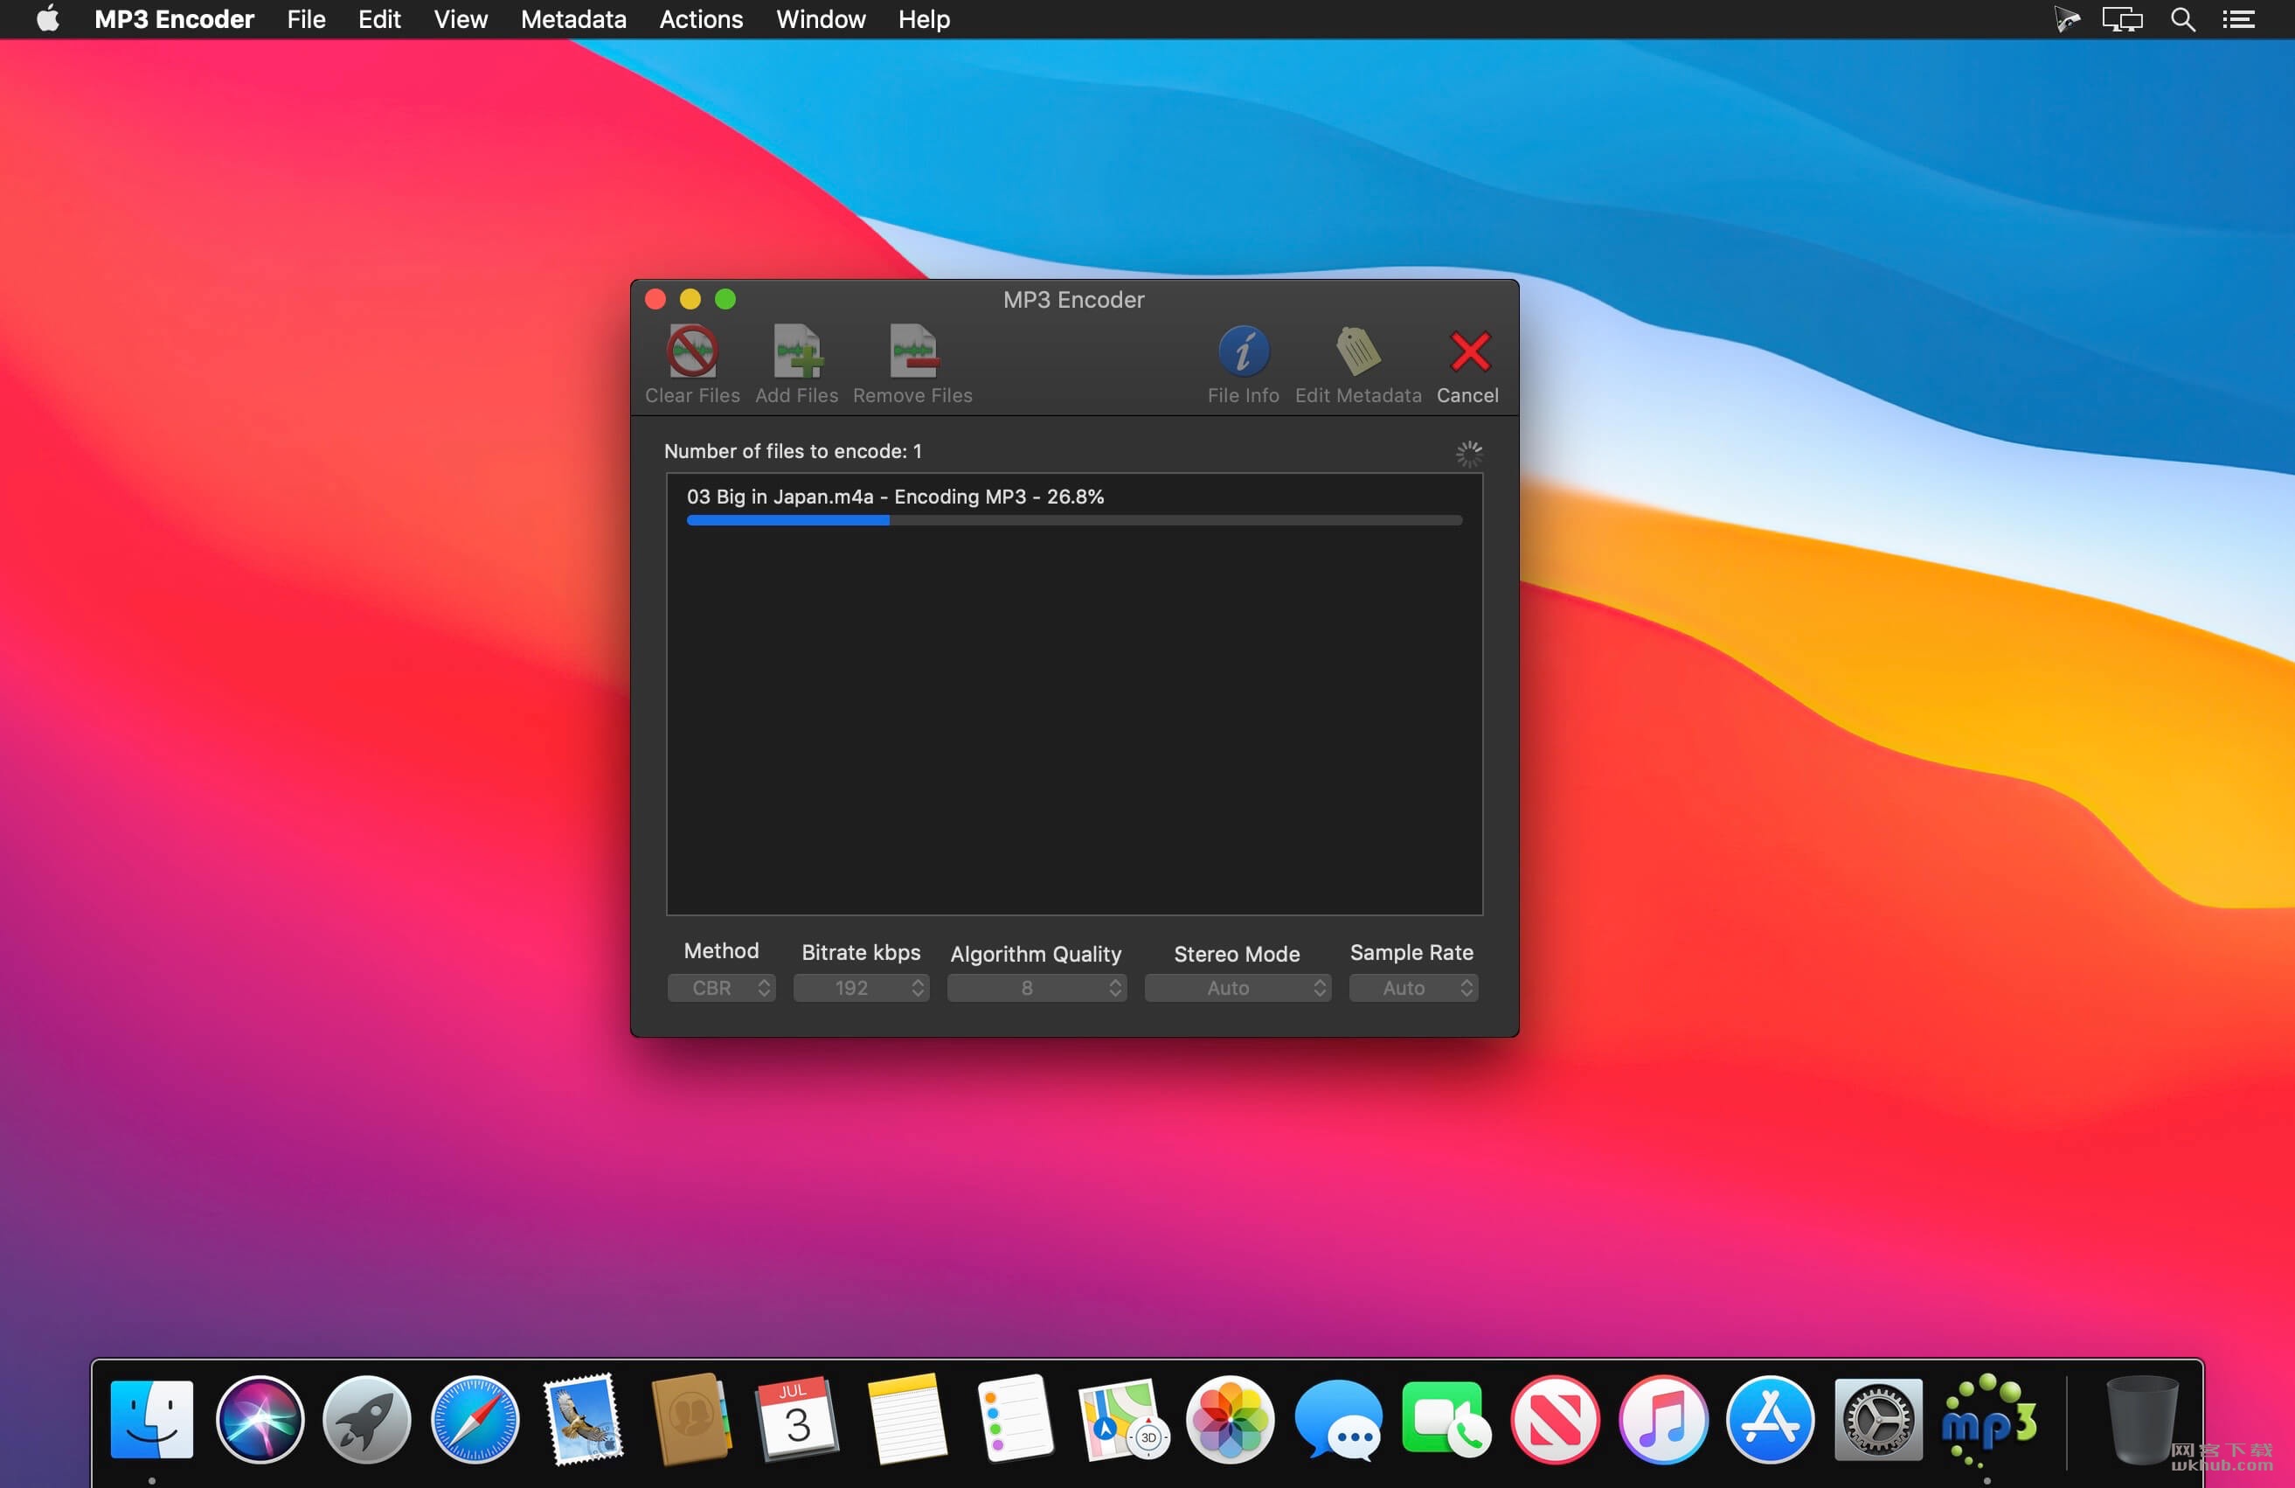This screenshot has width=2295, height=1488.
Task: Open Photos app in the Dock
Action: click(1231, 1420)
